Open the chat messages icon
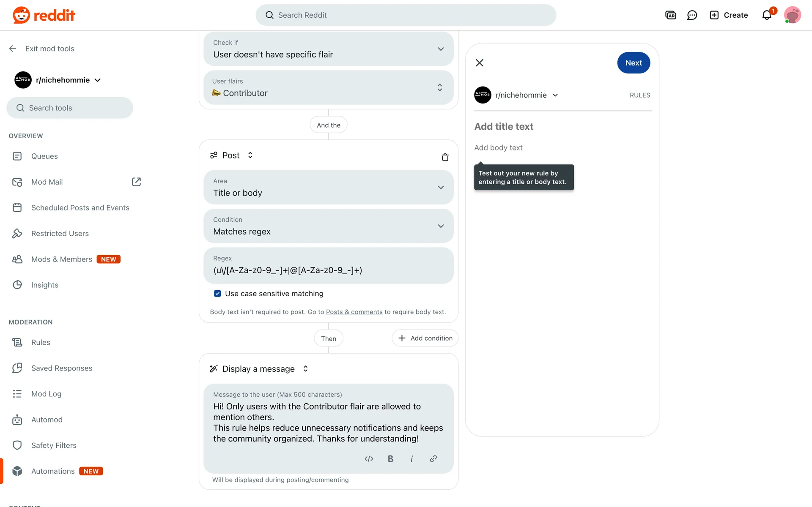Screen dimensions: 812x507 pos(692,15)
